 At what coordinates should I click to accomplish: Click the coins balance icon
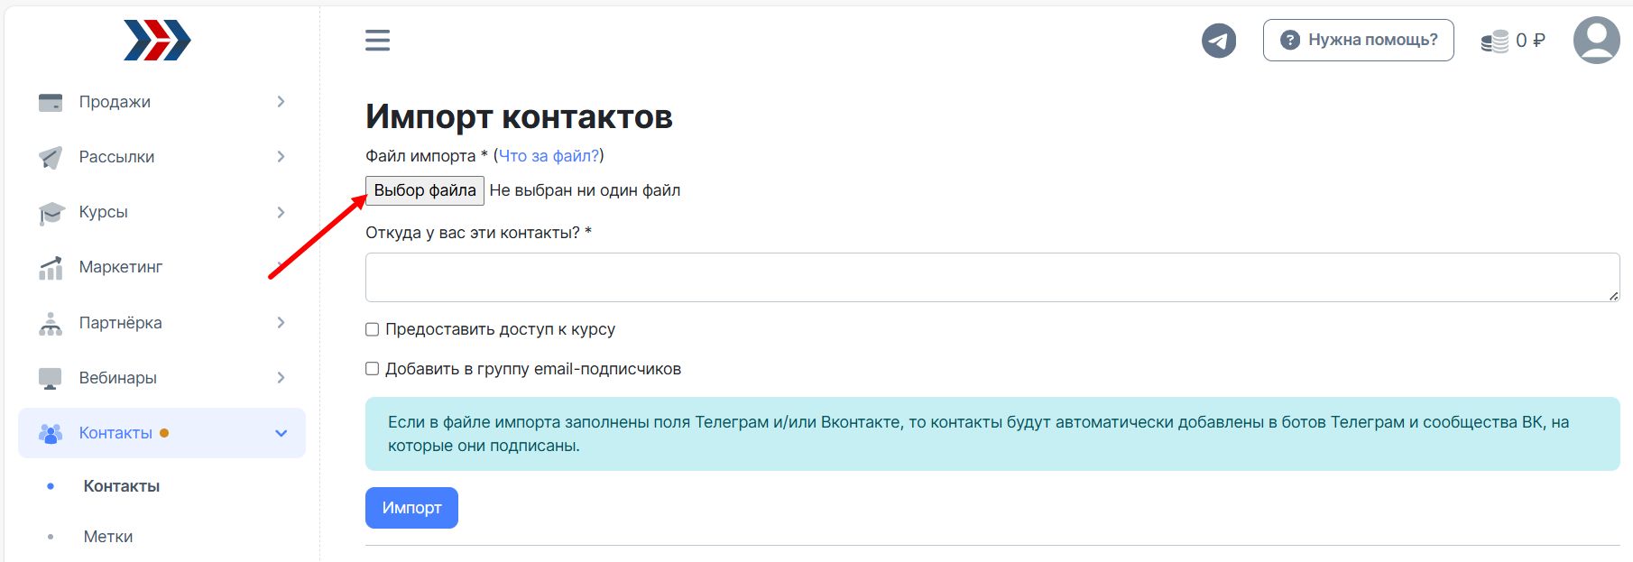click(x=1495, y=41)
